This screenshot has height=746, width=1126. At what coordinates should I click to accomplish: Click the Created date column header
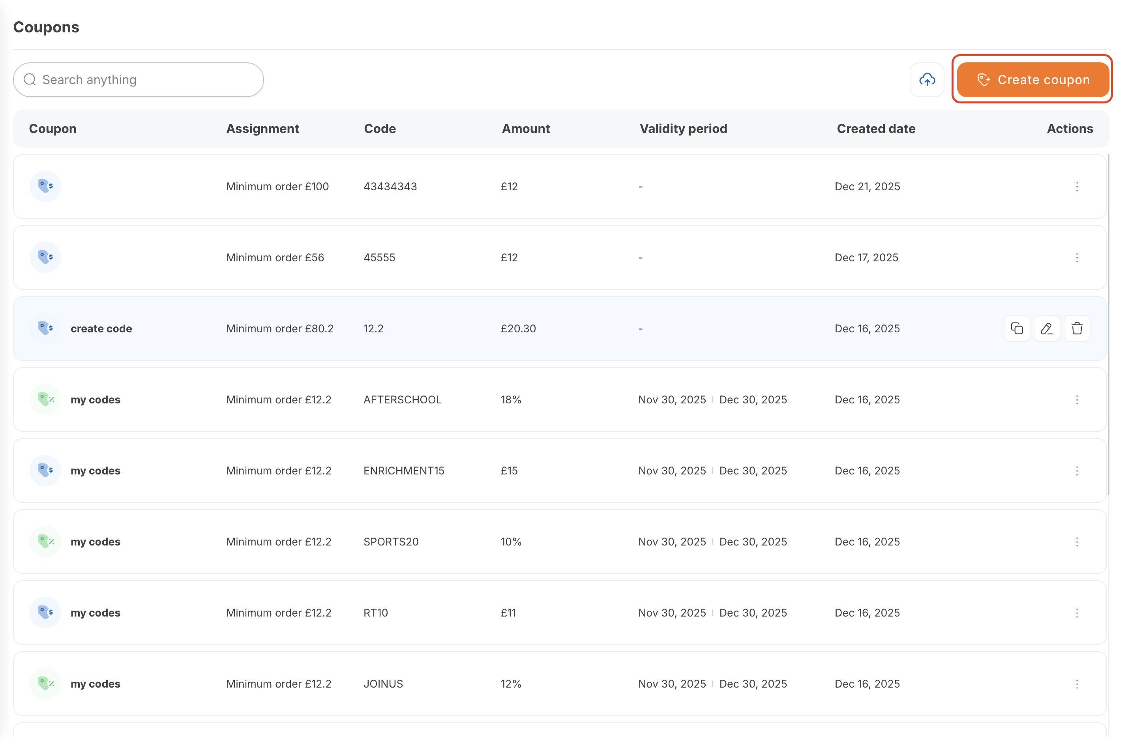(x=876, y=128)
